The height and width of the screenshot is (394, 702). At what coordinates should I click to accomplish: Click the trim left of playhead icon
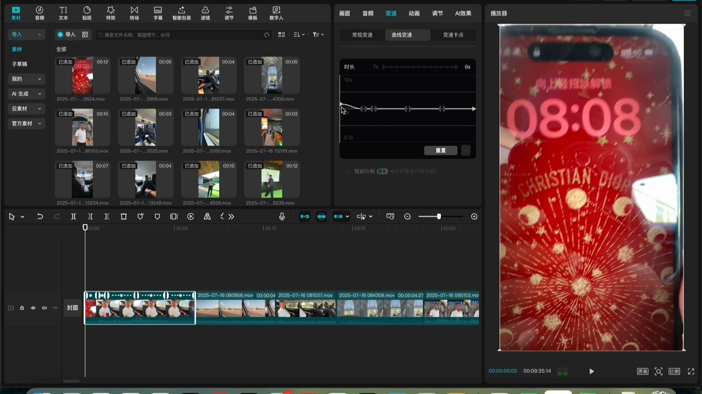point(90,216)
